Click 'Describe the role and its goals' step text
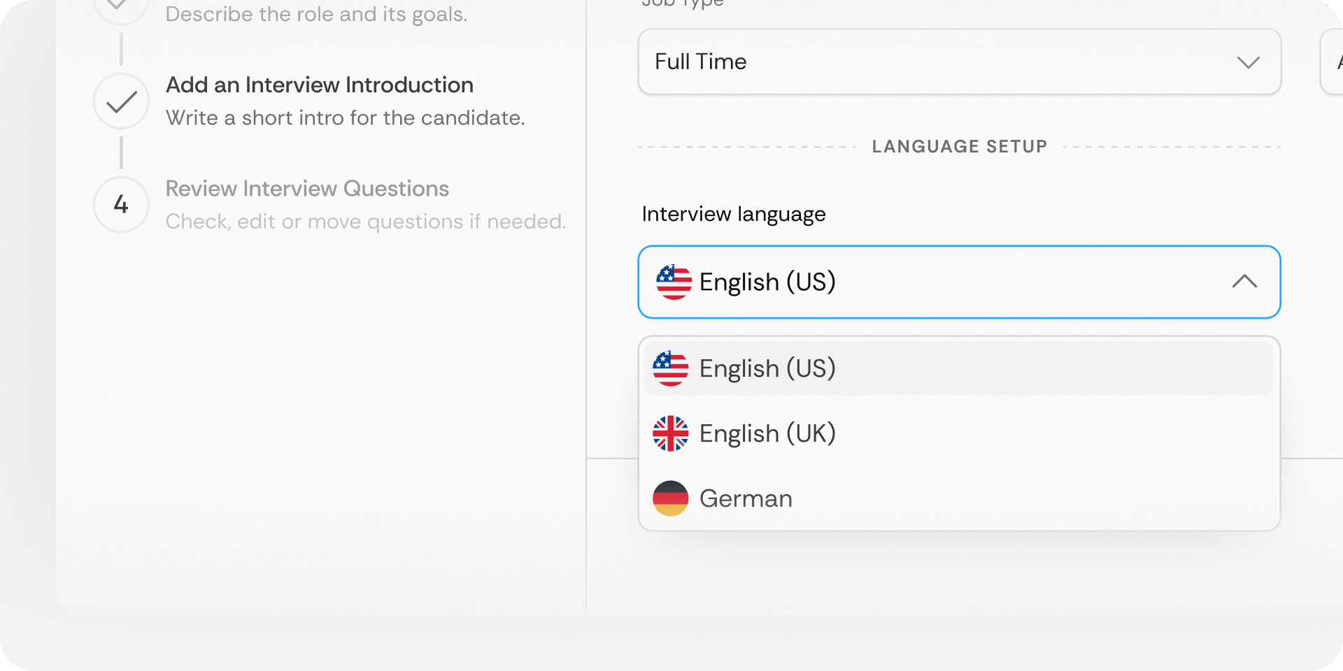The image size is (1343, 671). point(316,15)
